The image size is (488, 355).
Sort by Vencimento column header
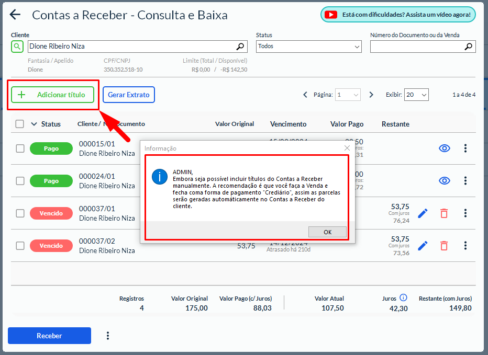tap(288, 124)
